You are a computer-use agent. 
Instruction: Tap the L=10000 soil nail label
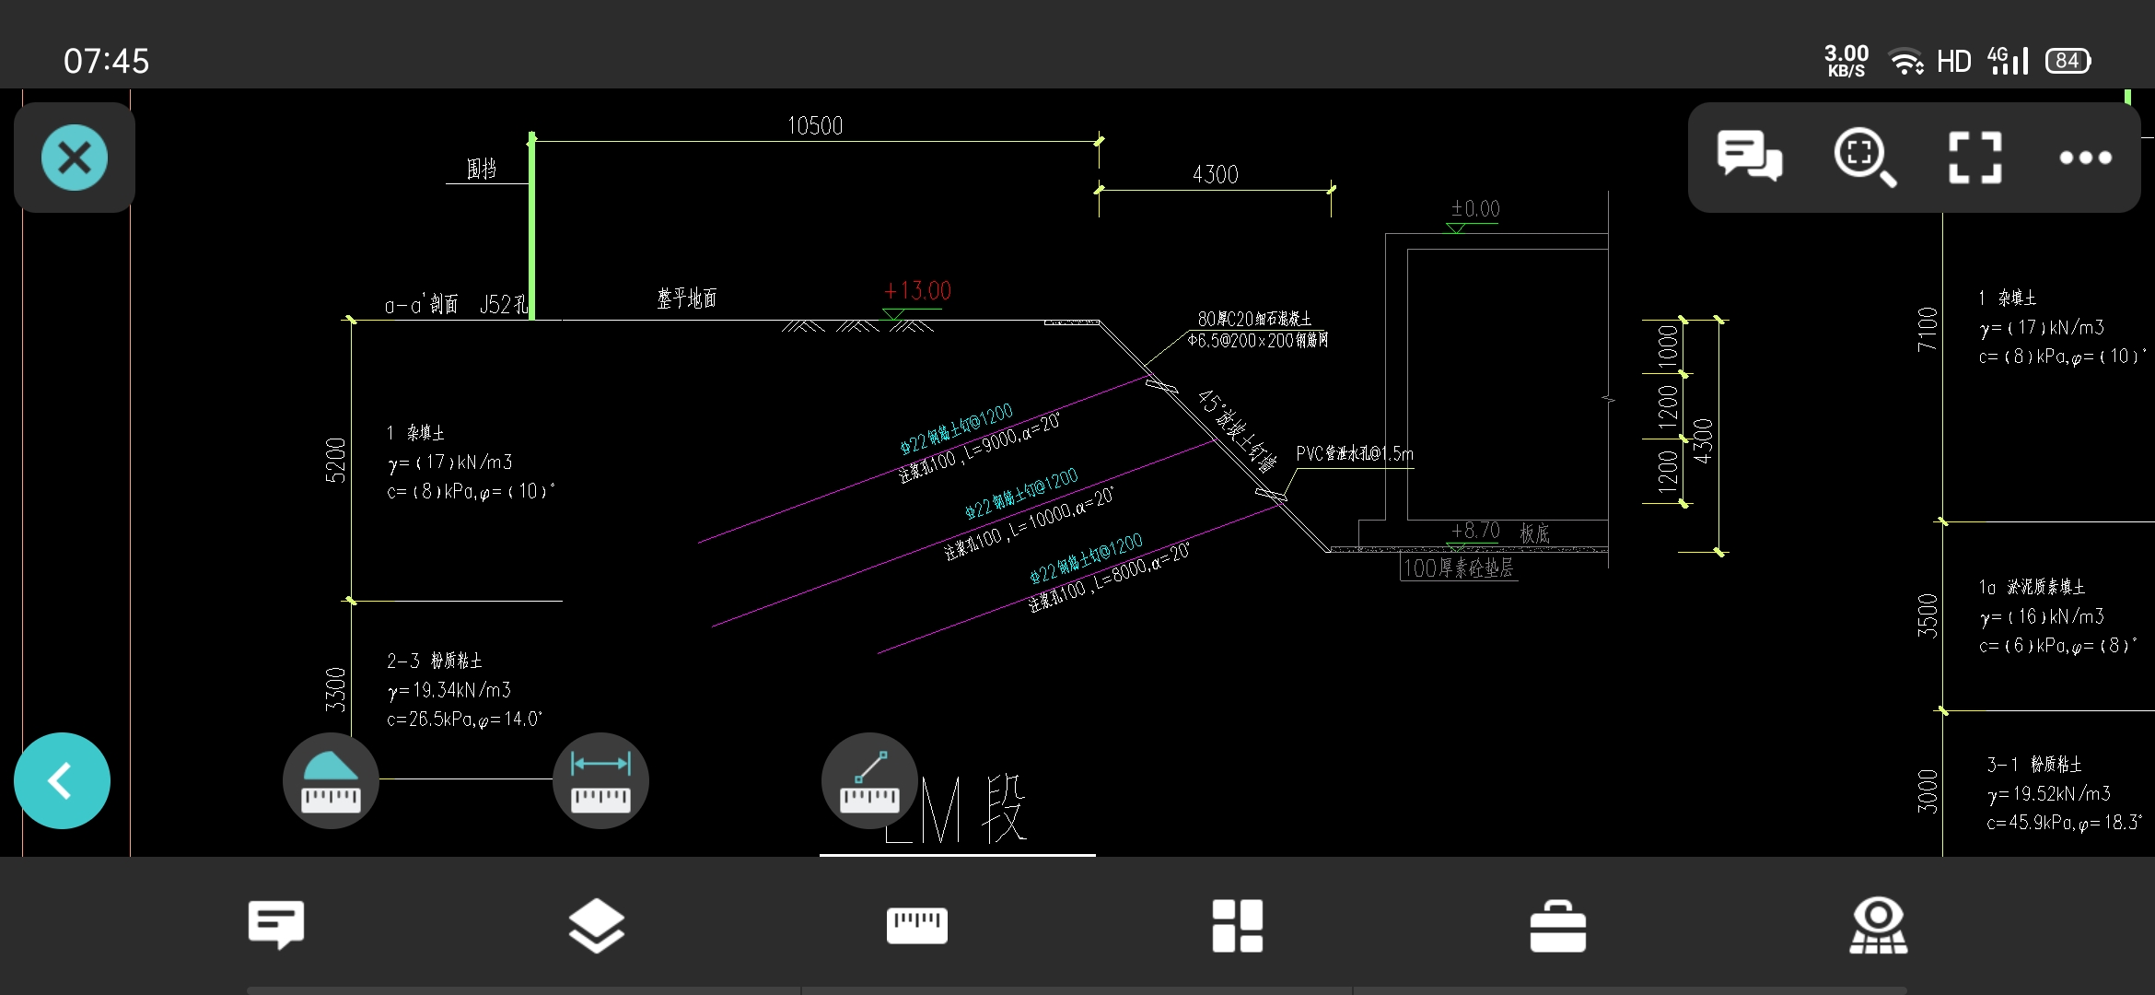point(1030,522)
